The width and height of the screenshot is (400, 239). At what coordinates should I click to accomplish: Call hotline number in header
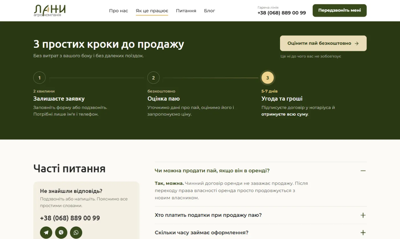click(282, 13)
